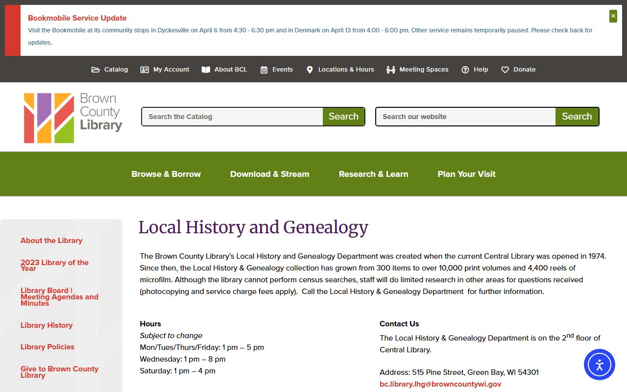The width and height of the screenshot is (627, 392).
Task: Open the accessibility options widget
Action: (600, 365)
